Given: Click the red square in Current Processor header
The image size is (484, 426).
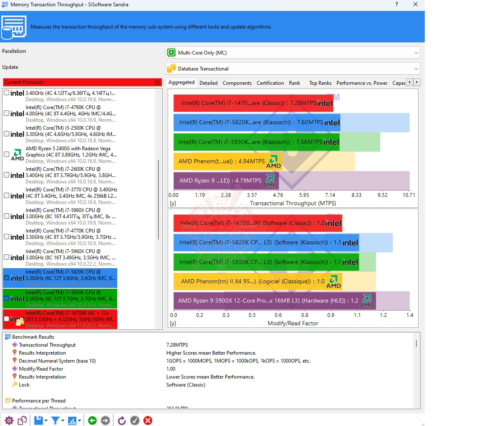Looking at the screenshot, I should click(158, 82).
